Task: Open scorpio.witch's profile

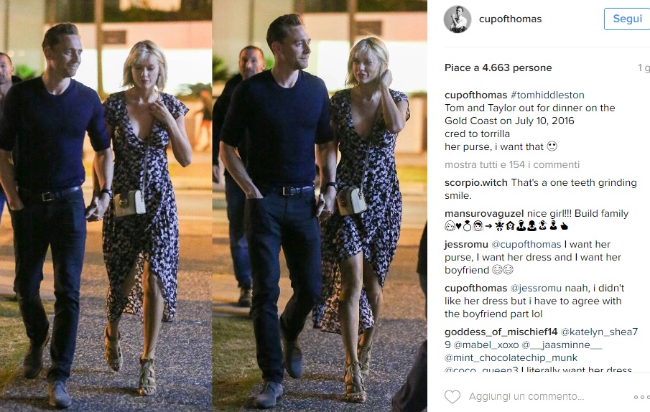Action: [x=476, y=182]
